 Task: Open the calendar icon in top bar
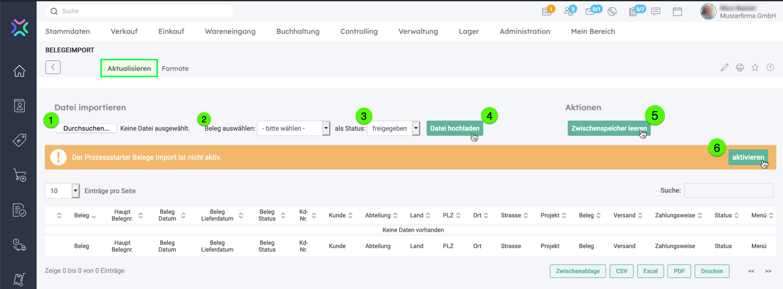(677, 11)
